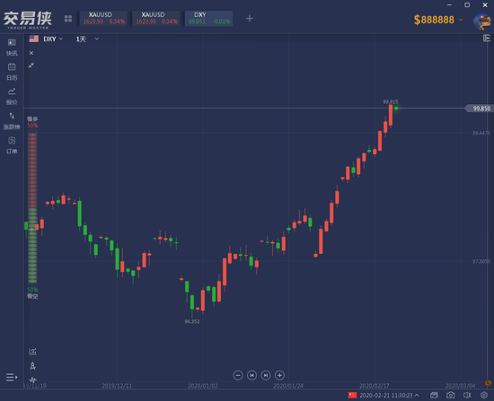This screenshot has width=494, height=401.
Task: Add a new symbol tab with plus
Action: (249, 19)
